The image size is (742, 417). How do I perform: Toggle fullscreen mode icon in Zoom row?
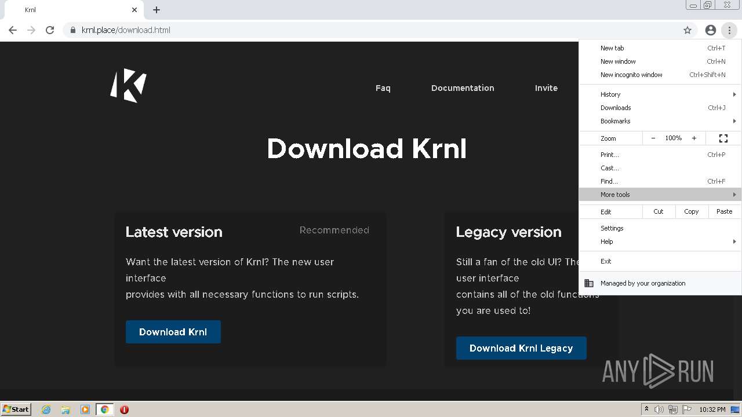tap(723, 138)
